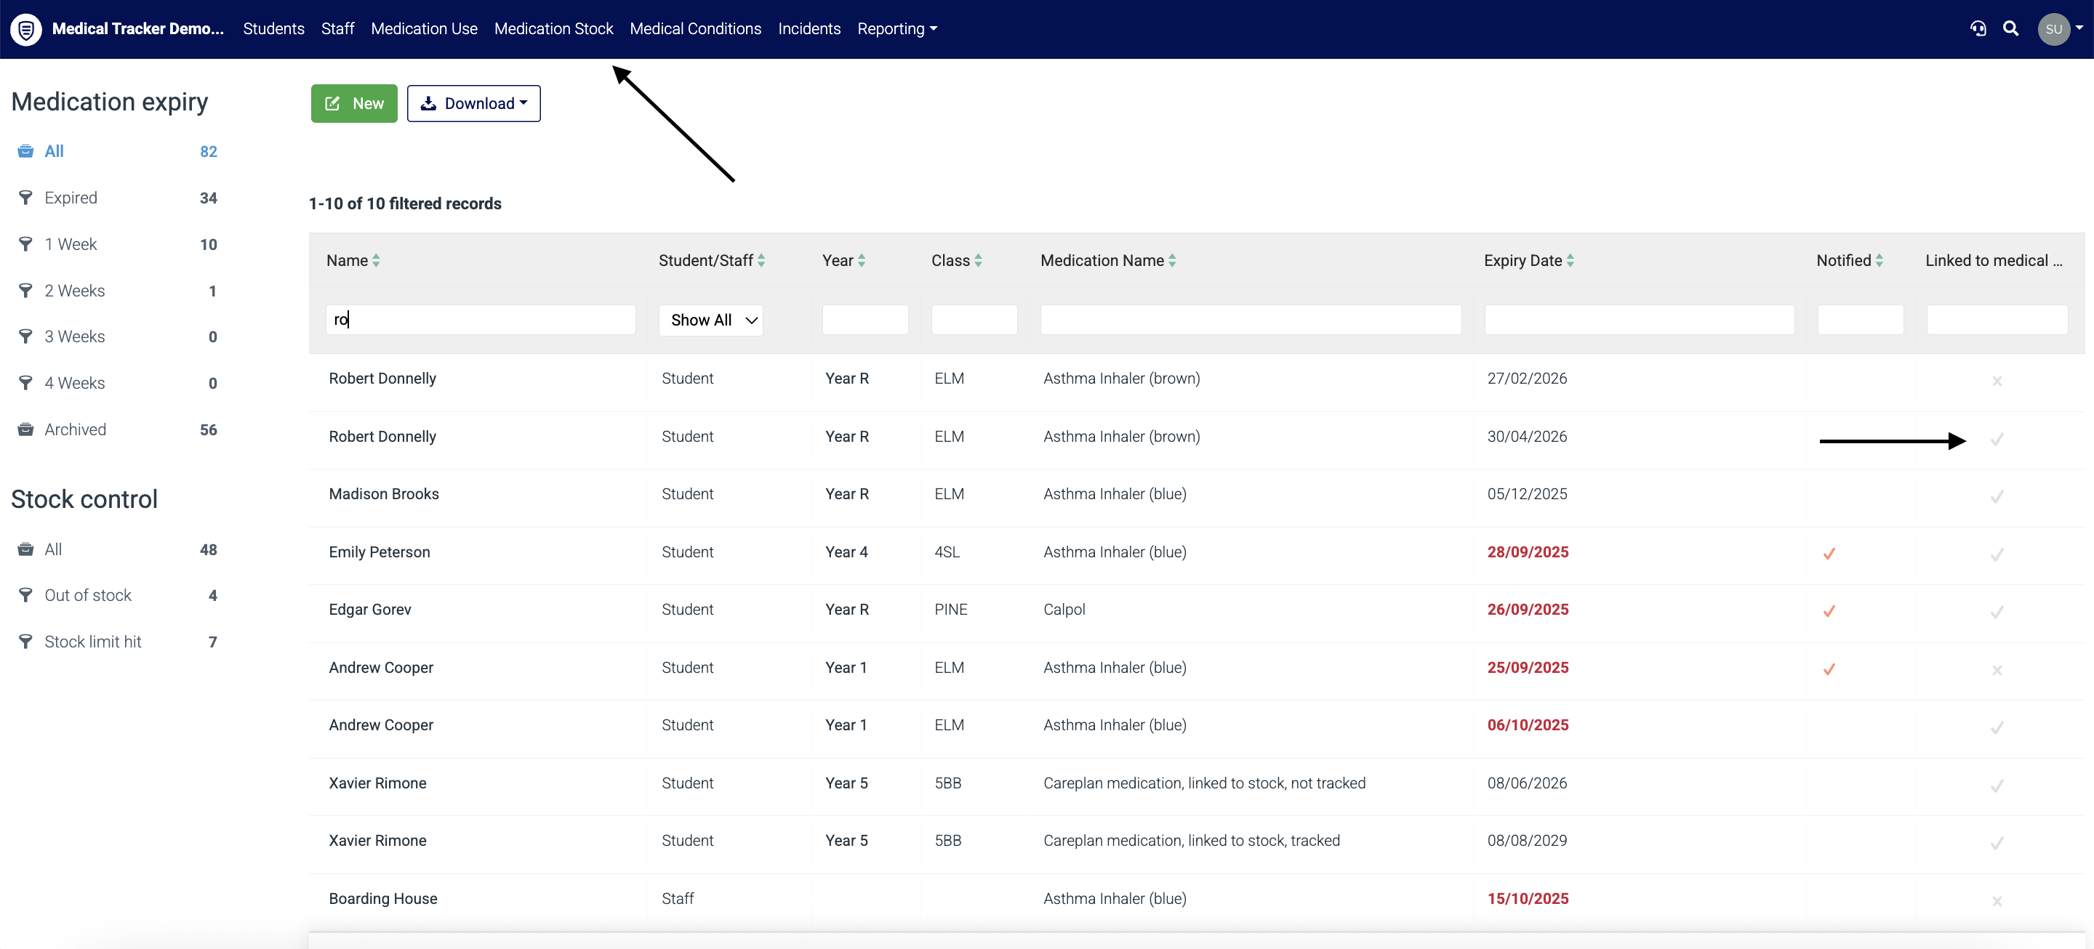Click Edgar Gorev's notified checkmark
This screenshot has width=2094, height=949.
(1829, 611)
